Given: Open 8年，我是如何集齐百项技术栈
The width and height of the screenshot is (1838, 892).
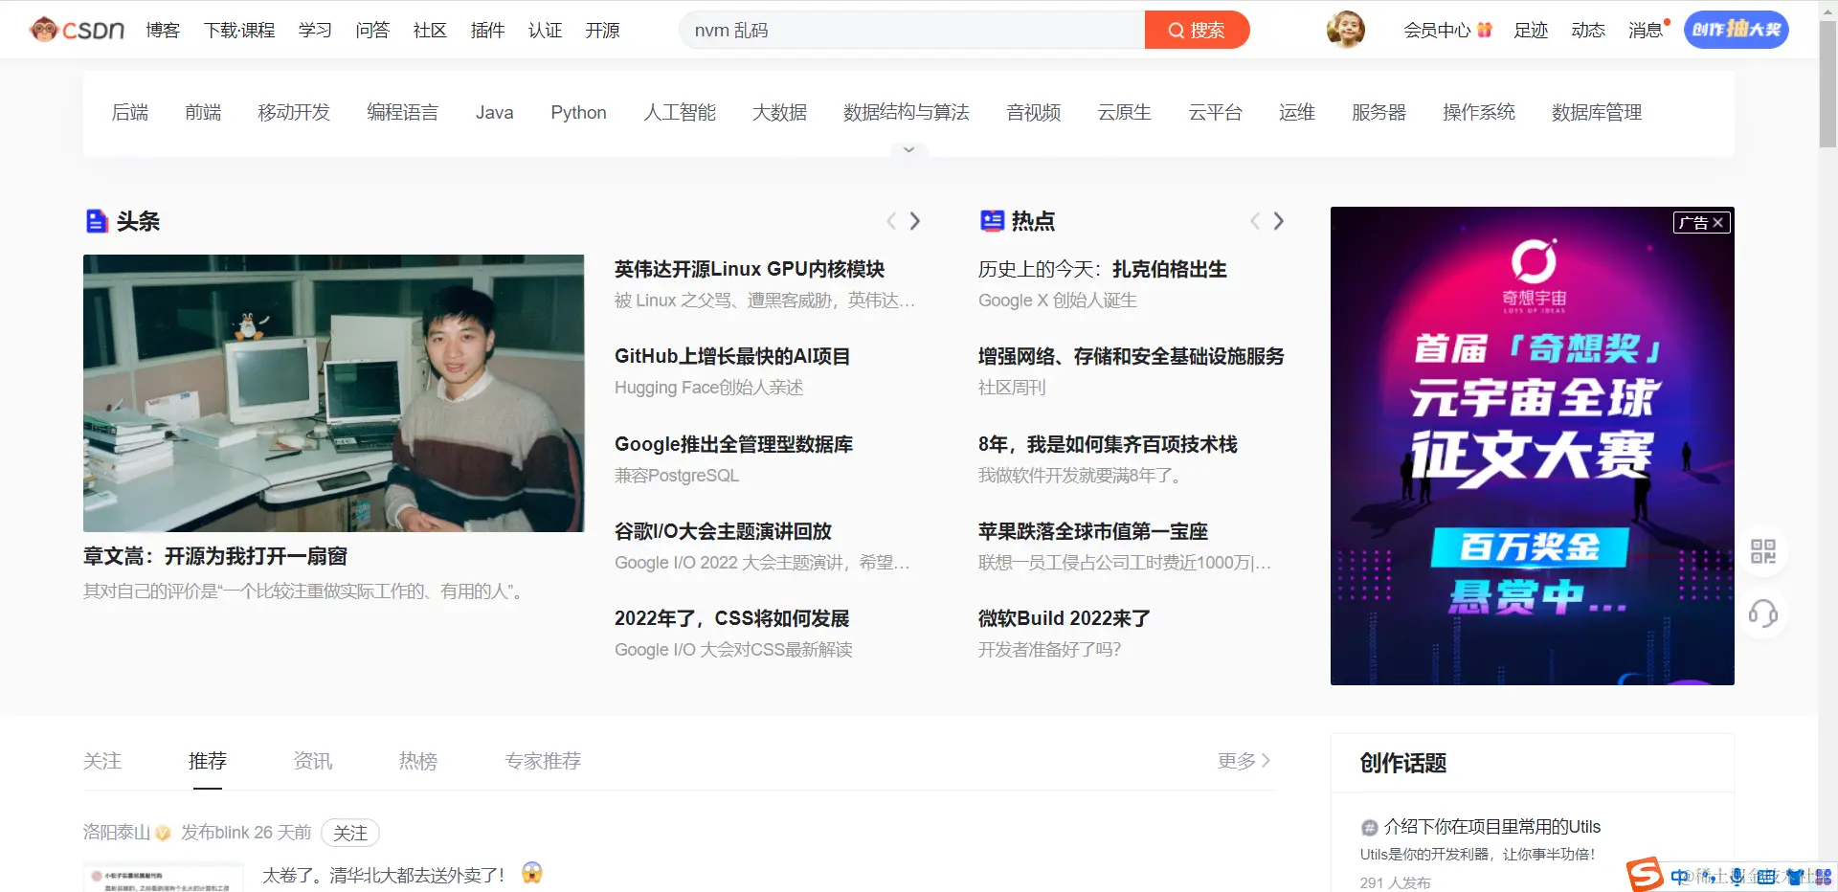Looking at the screenshot, I should point(1108,444).
